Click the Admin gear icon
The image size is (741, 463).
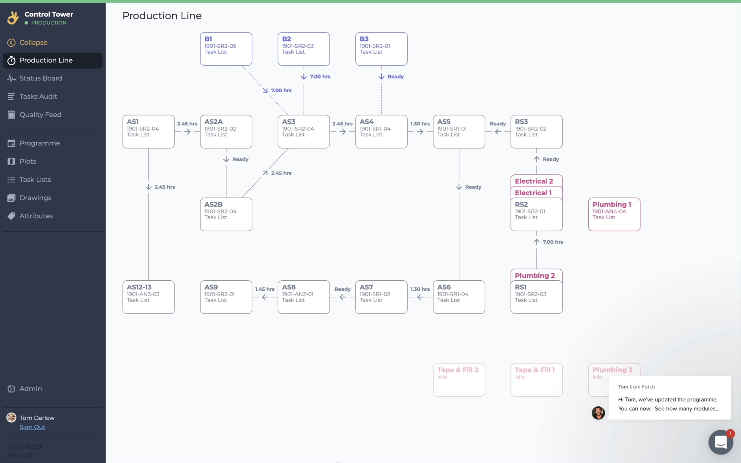[x=11, y=389]
